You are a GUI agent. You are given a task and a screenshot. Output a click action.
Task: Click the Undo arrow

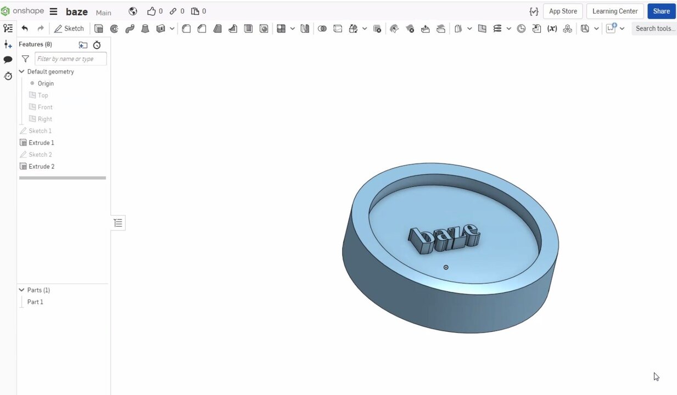25,29
